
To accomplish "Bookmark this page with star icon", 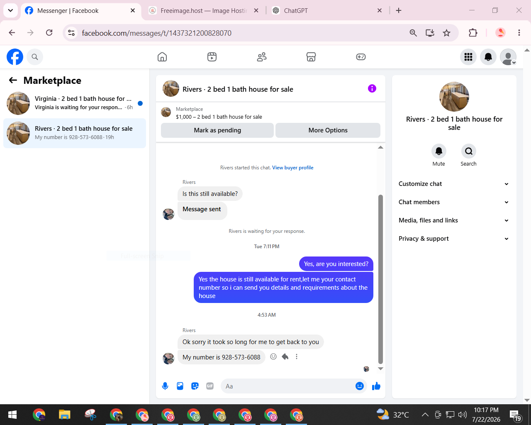I will click(446, 33).
